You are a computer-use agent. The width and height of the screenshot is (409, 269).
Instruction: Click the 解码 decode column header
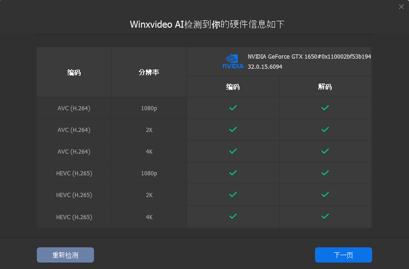[325, 87]
